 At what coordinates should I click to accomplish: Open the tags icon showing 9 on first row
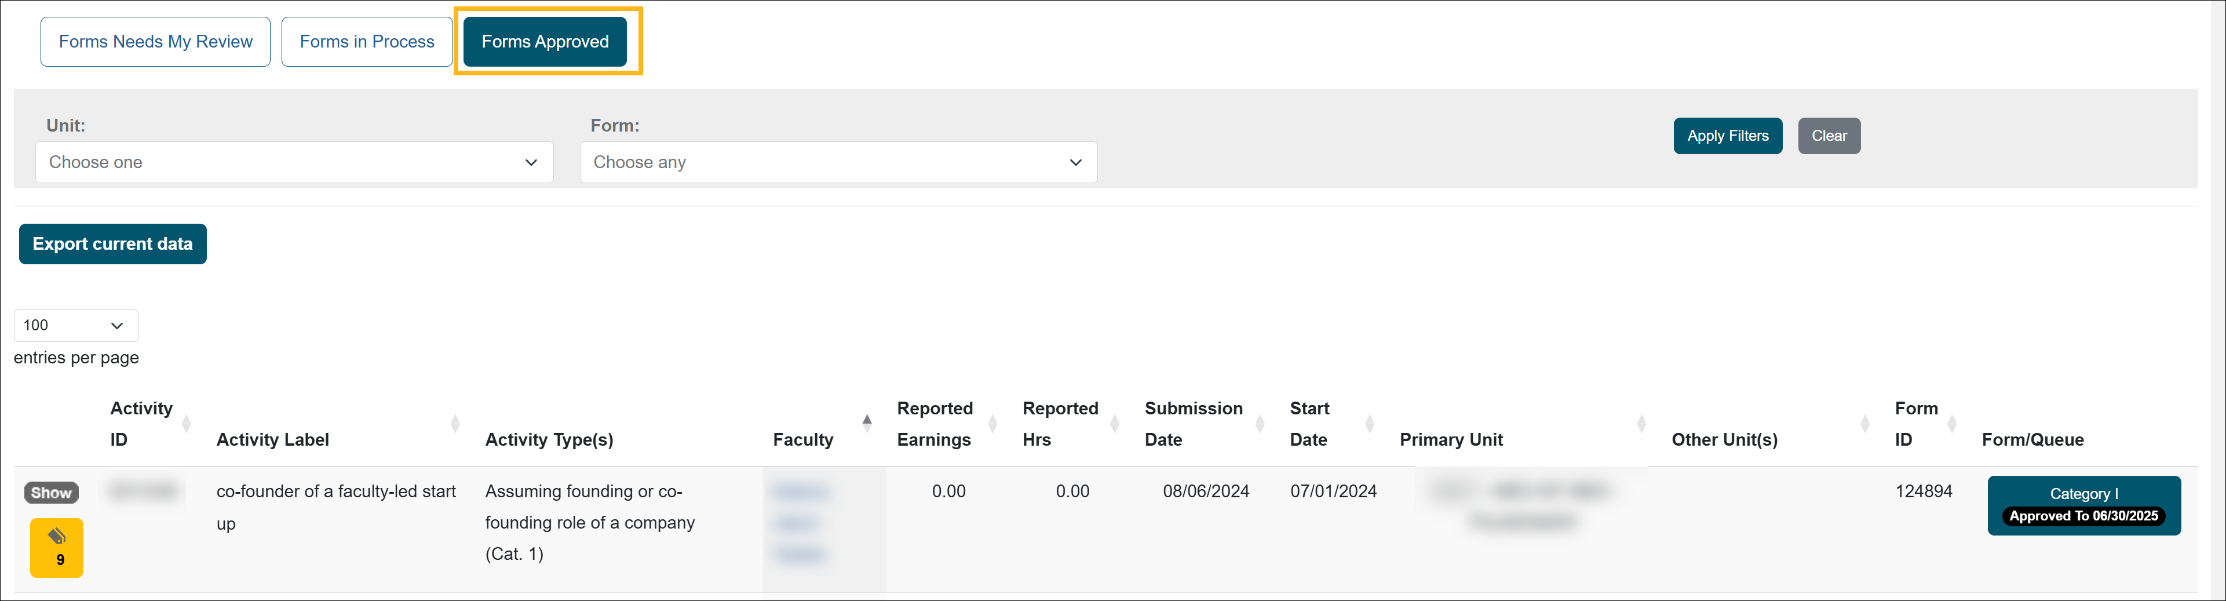coord(56,547)
